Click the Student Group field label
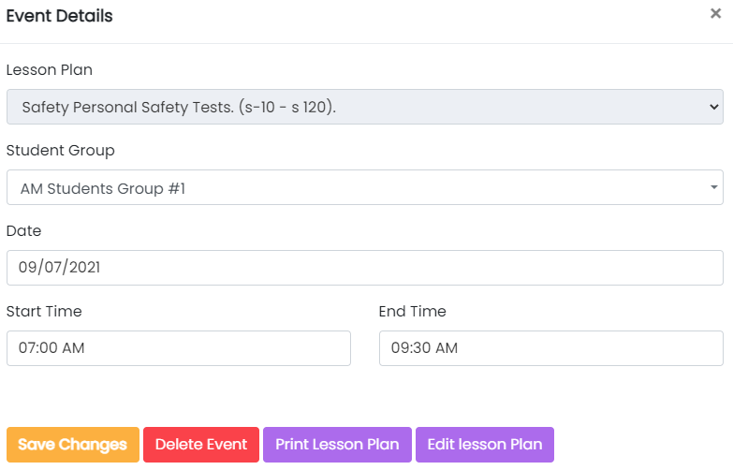The width and height of the screenshot is (733, 470). [x=60, y=150]
